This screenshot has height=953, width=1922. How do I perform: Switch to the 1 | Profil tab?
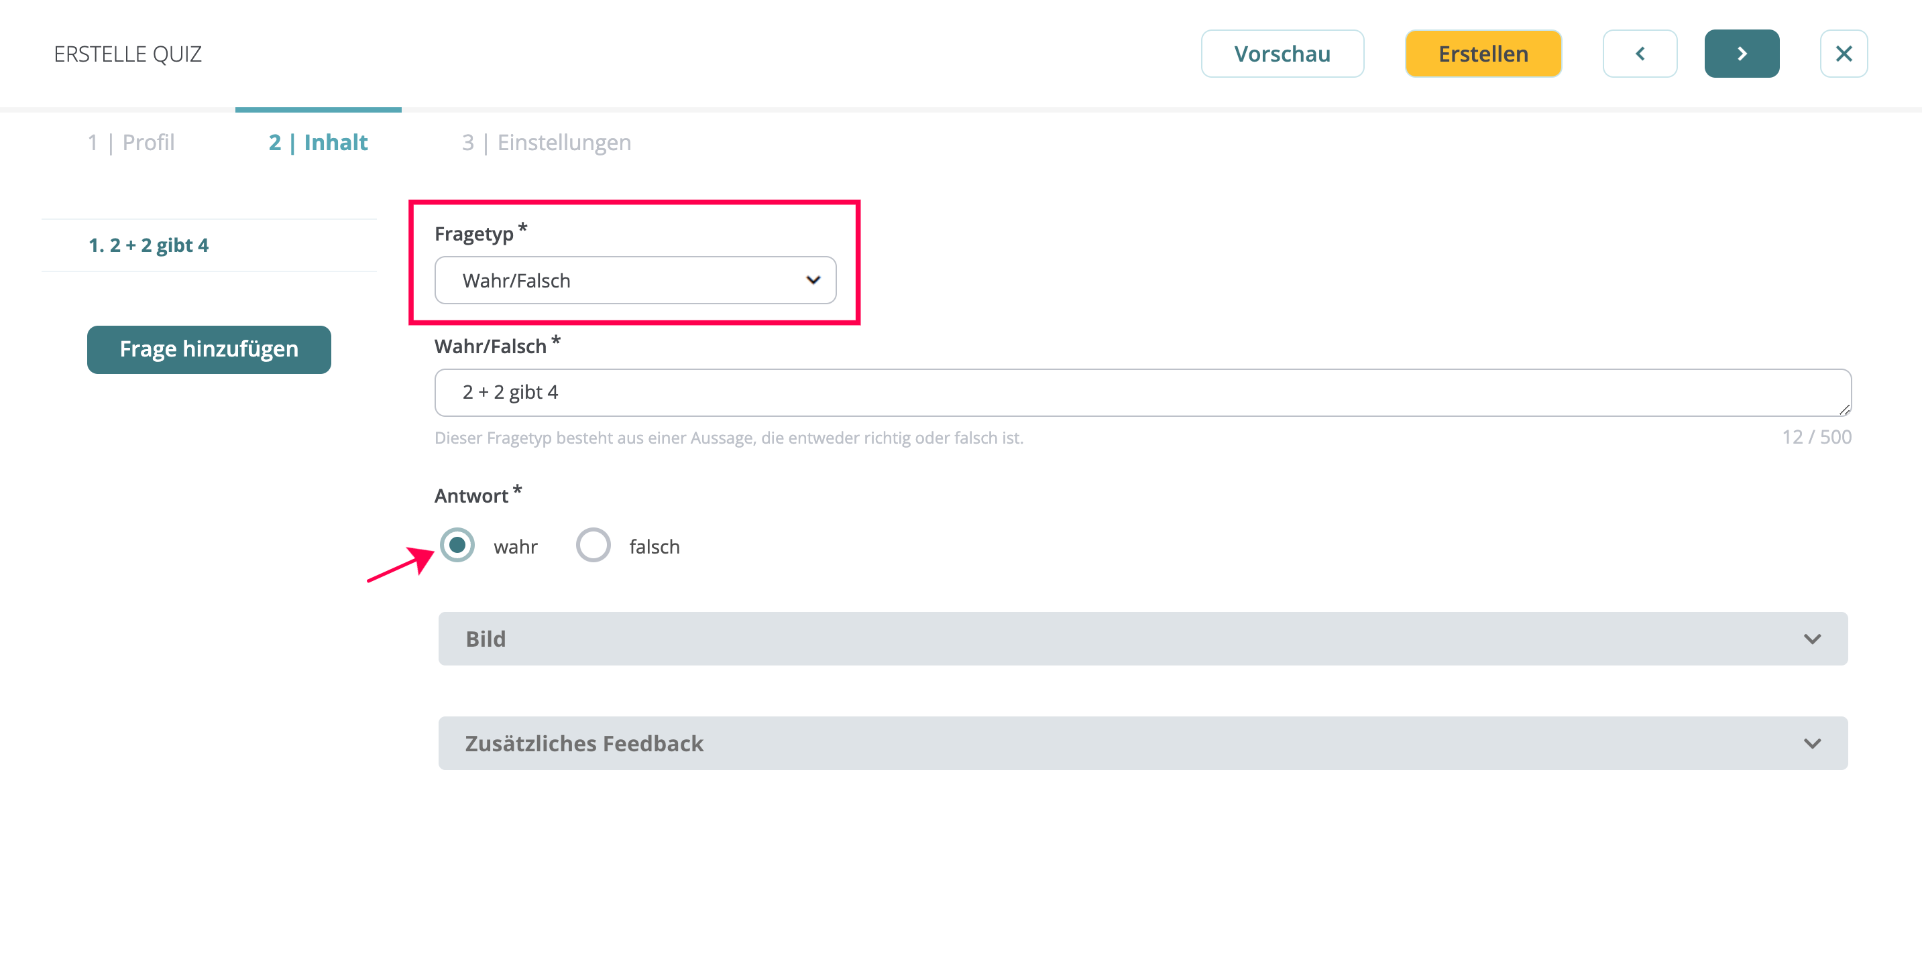pos(131,143)
